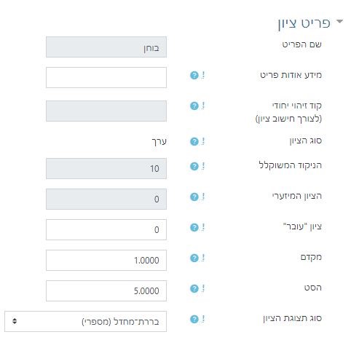Click the הסט field showing 5.0000
Image resolution: width=351 pixels, height=340 pixels.
pos(106,290)
